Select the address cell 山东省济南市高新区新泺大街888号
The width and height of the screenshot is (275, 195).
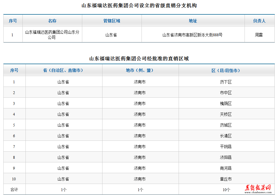192,35
